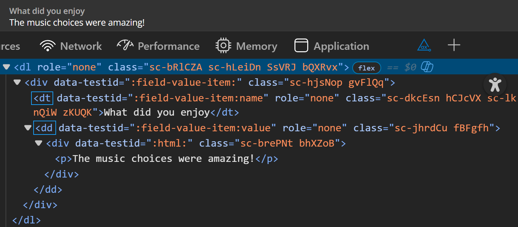Toggle the flex overlay badge
This screenshot has width=518, height=227.
[x=367, y=68]
